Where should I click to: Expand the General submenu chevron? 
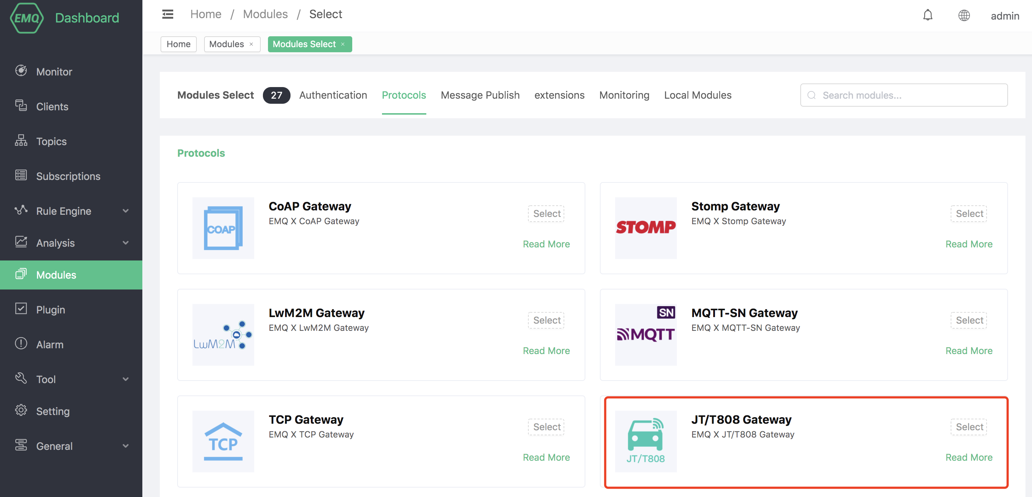tap(126, 446)
